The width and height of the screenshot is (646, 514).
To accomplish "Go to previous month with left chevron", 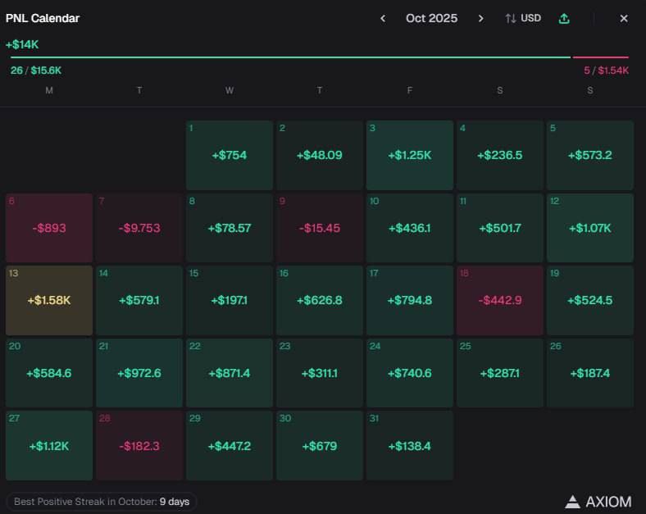I will pyautogui.click(x=382, y=18).
